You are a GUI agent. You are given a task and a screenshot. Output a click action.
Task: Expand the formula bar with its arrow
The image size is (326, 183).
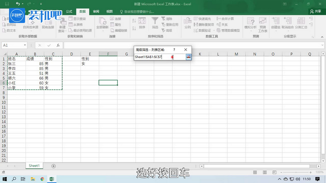click(x=322, y=45)
